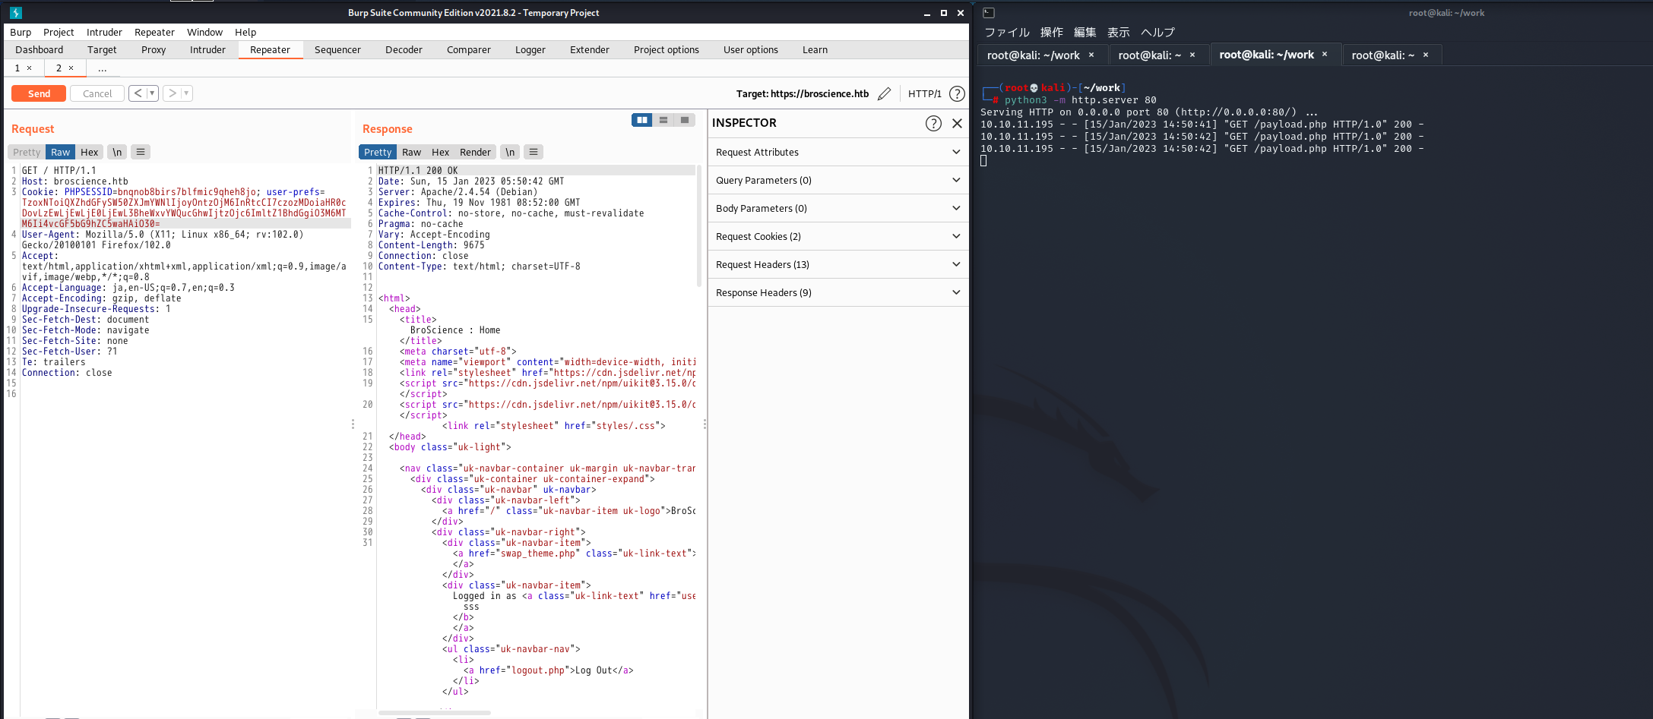
Task: Switch Request view to Raw
Action: click(60, 152)
